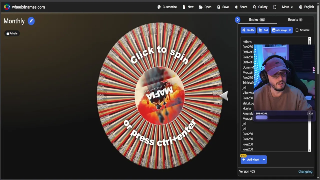Image resolution: width=320 pixels, height=180 pixels.
Task: Switch to the Results tab
Action: click(x=295, y=19)
